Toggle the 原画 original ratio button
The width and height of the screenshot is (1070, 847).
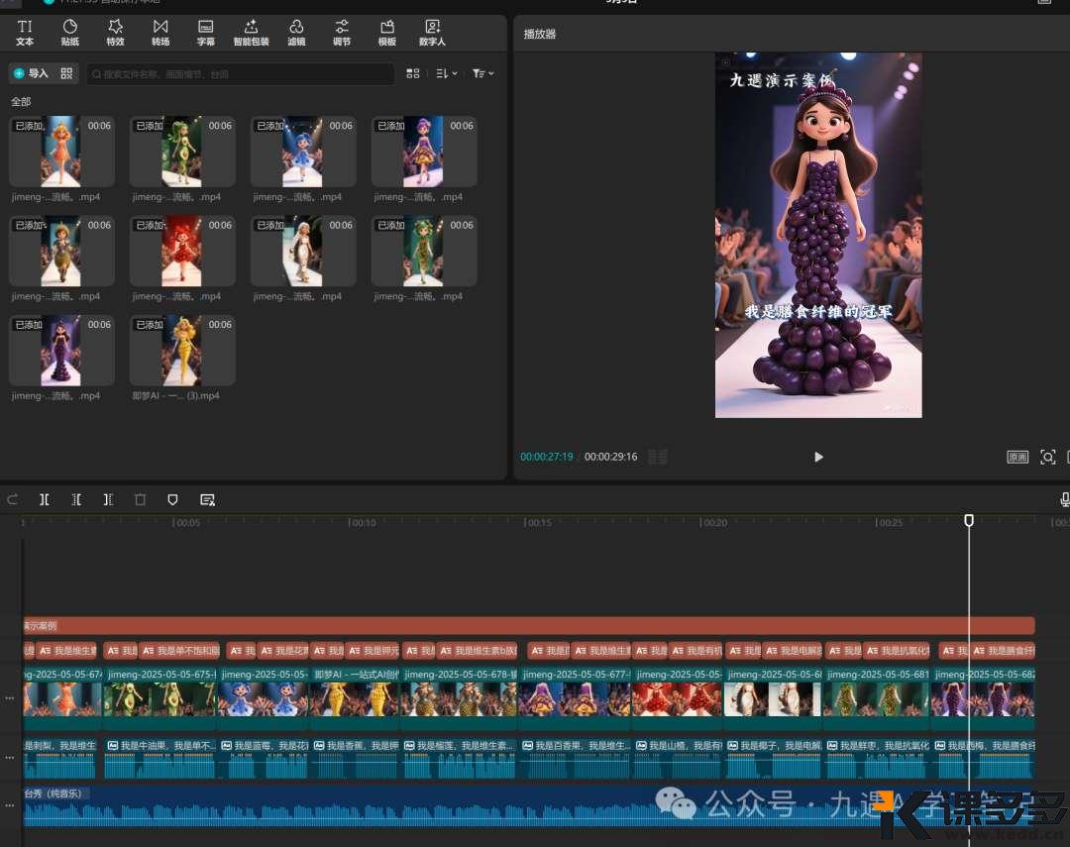coord(1017,457)
